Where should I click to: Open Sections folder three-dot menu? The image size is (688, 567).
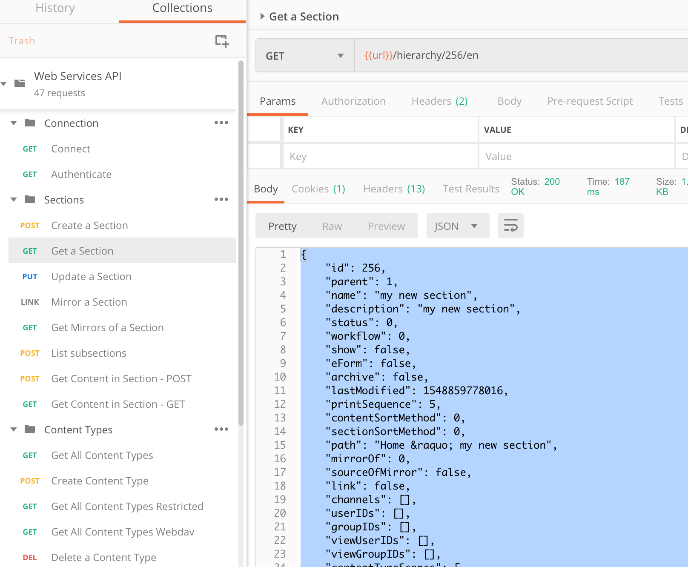(221, 200)
